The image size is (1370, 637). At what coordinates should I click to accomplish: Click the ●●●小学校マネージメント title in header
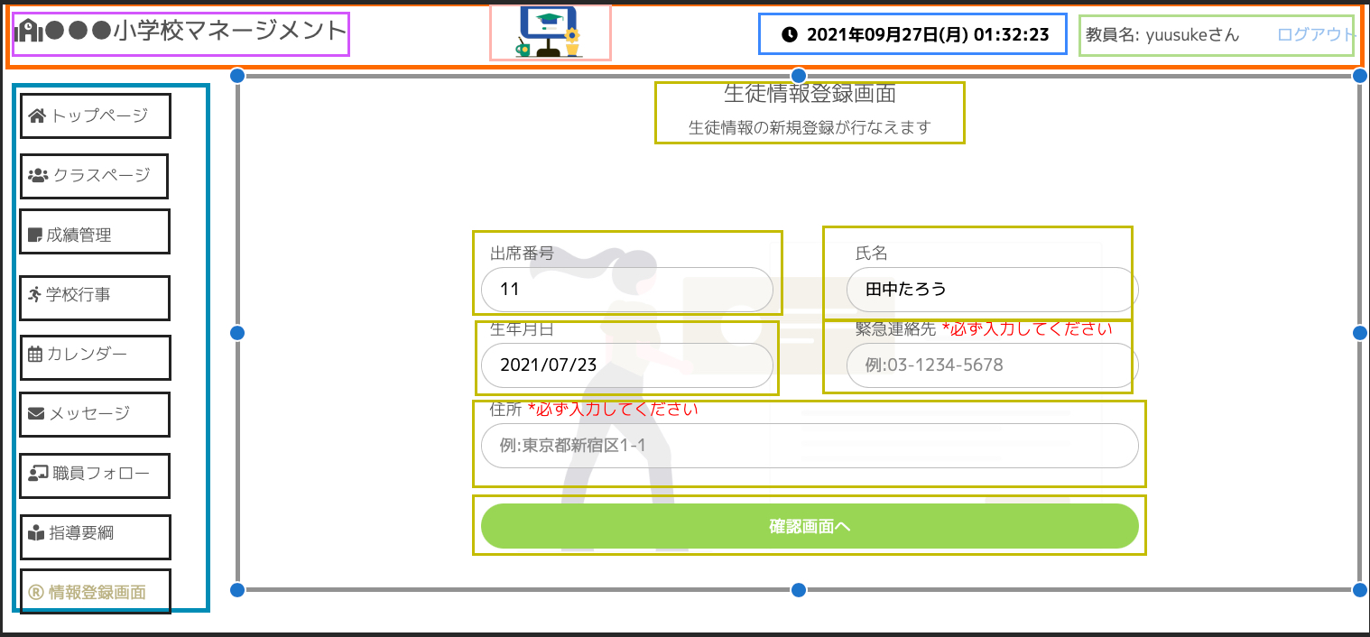[x=181, y=31]
